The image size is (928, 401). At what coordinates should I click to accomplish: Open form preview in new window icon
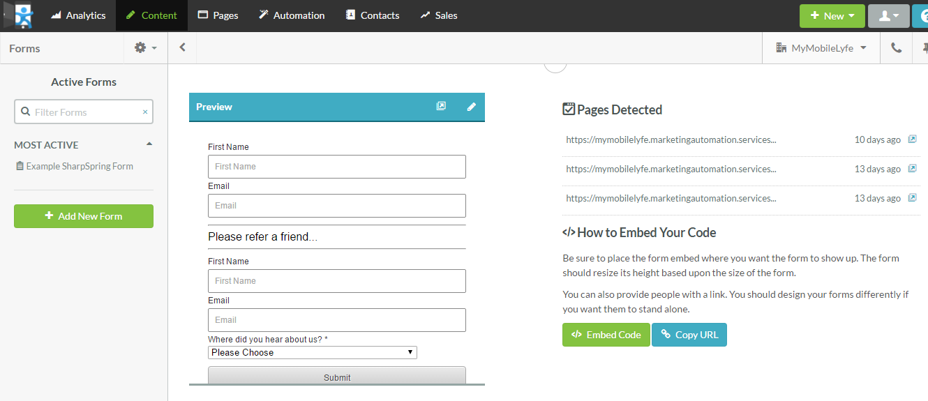pyautogui.click(x=441, y=106)
